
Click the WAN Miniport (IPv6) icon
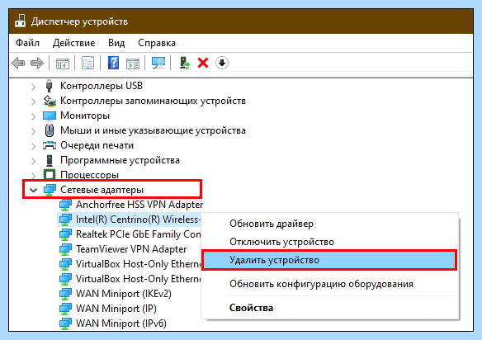pos(65,323)
